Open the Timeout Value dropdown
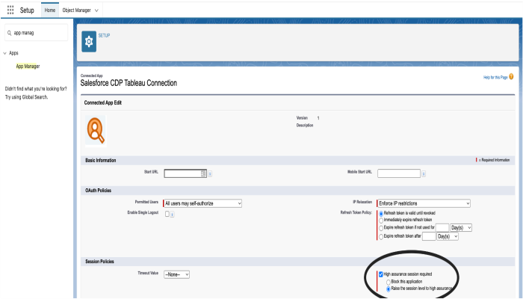The height and width of the screenshot is (299, 523). pyautogui.click(x=176, y=274)
